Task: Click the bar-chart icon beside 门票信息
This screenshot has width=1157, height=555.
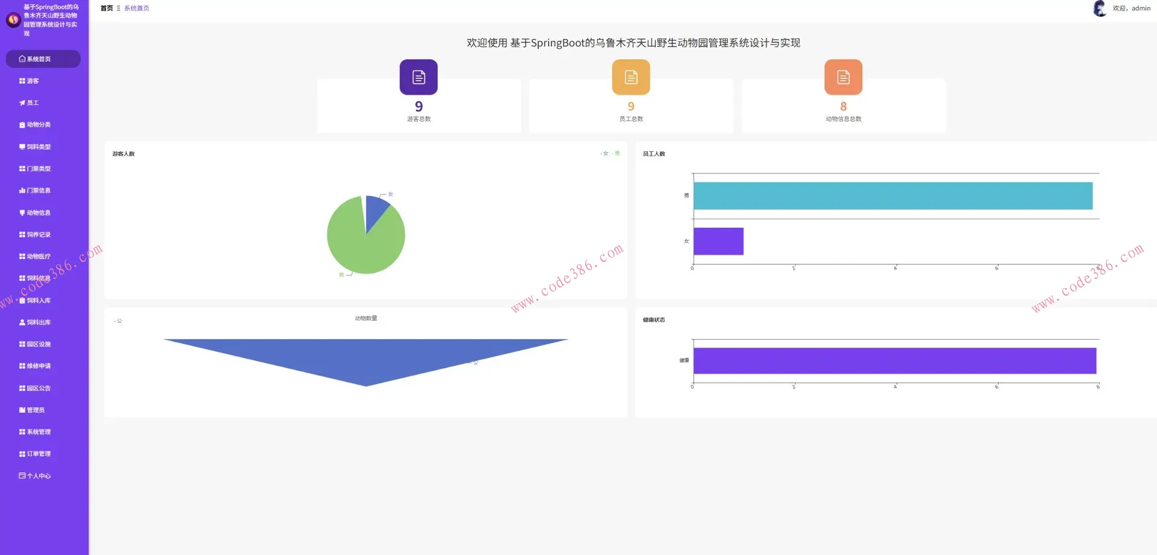Action: [22, 190]
